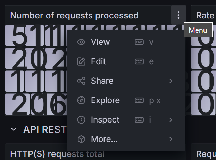Click the info circle icon beside Inspect
The height and width of the screenshot is (160, 216).
(x=81, y=120)
